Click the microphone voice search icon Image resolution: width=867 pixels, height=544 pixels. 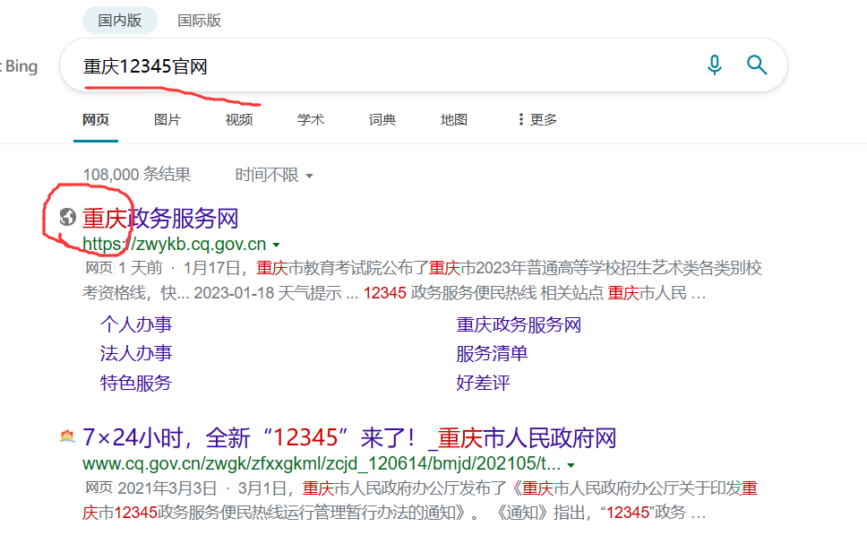click(x=715, y=65)
